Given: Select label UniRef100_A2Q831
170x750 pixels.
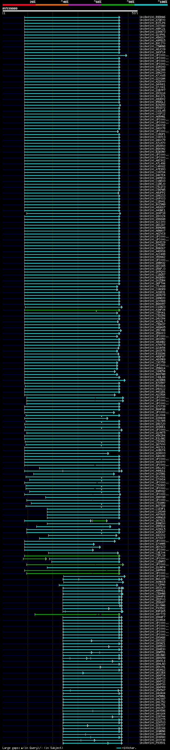Looking at the screenshot, I should coord(152,292).
